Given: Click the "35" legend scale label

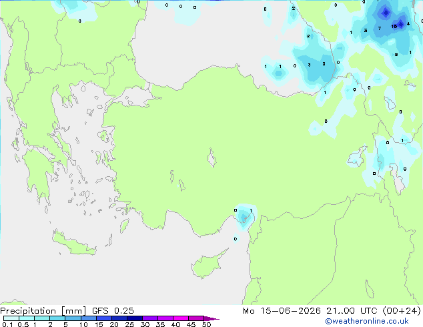Looking at the screenshot, I should tap(160, 324).
